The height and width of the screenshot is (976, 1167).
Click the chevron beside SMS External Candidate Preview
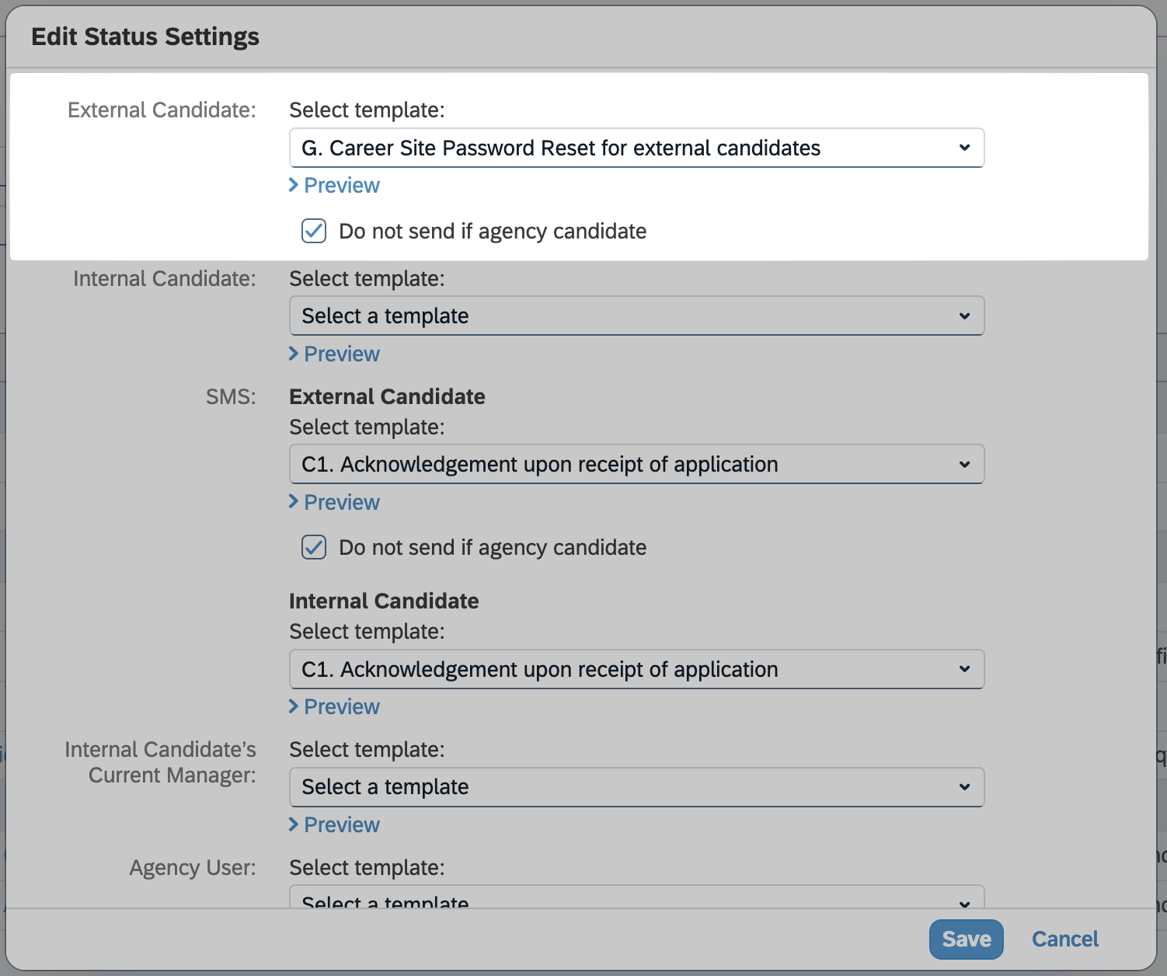[x=294, y=502]
